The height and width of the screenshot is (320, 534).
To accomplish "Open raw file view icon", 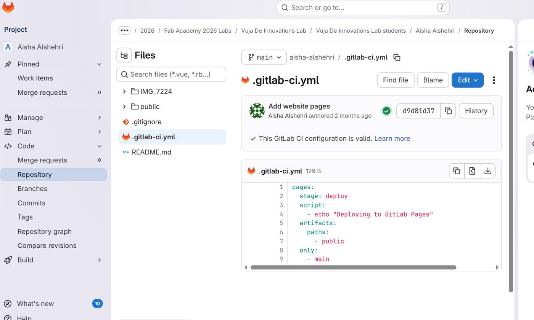I will (472, 171).
